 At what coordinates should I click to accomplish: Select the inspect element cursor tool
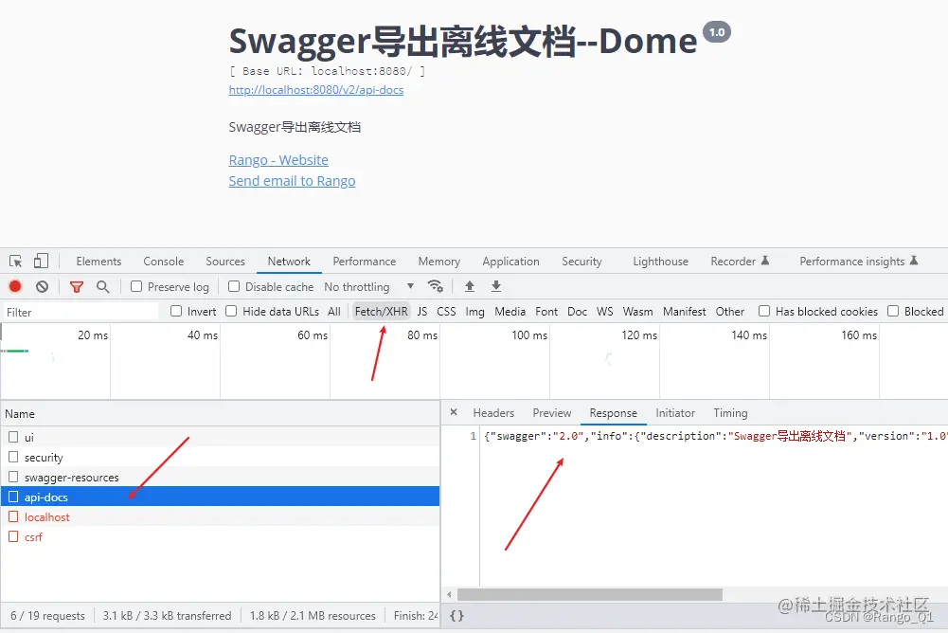coord(15,261)
